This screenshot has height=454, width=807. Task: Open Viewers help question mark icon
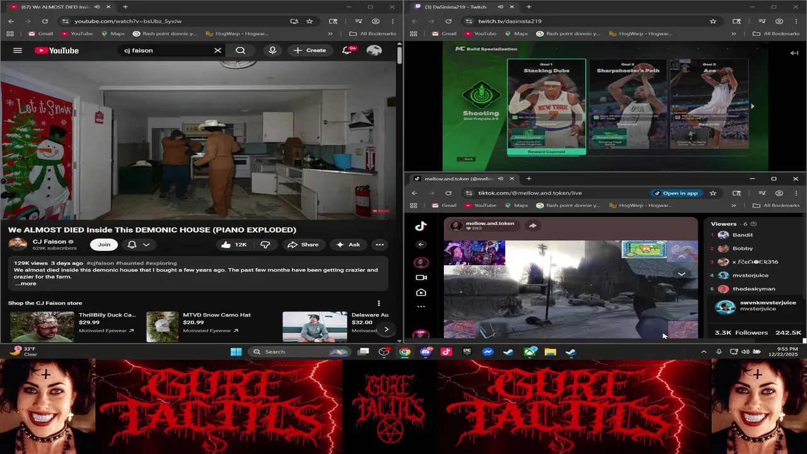click(753, 224)
